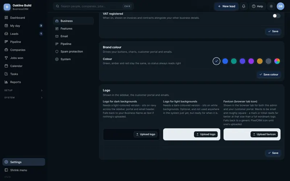The width and height of the screenshot is (290, 181).
Task: Click the Tasks checkbox icon
Action: point(6,74)
